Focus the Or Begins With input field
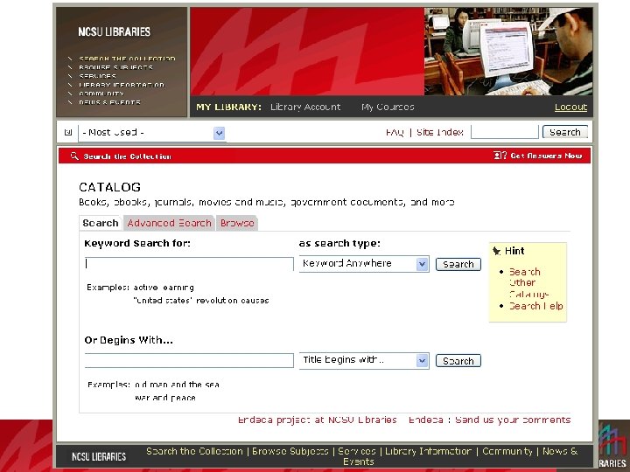 (x=189, y=360)
